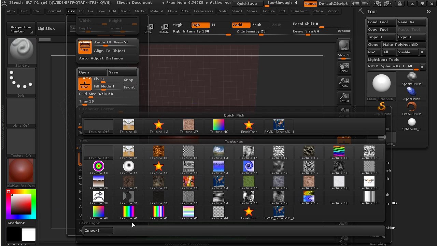The image size is (437, 246).
Task: Pick Texture 29 Pixologic logo
Action: coord(369,183)
